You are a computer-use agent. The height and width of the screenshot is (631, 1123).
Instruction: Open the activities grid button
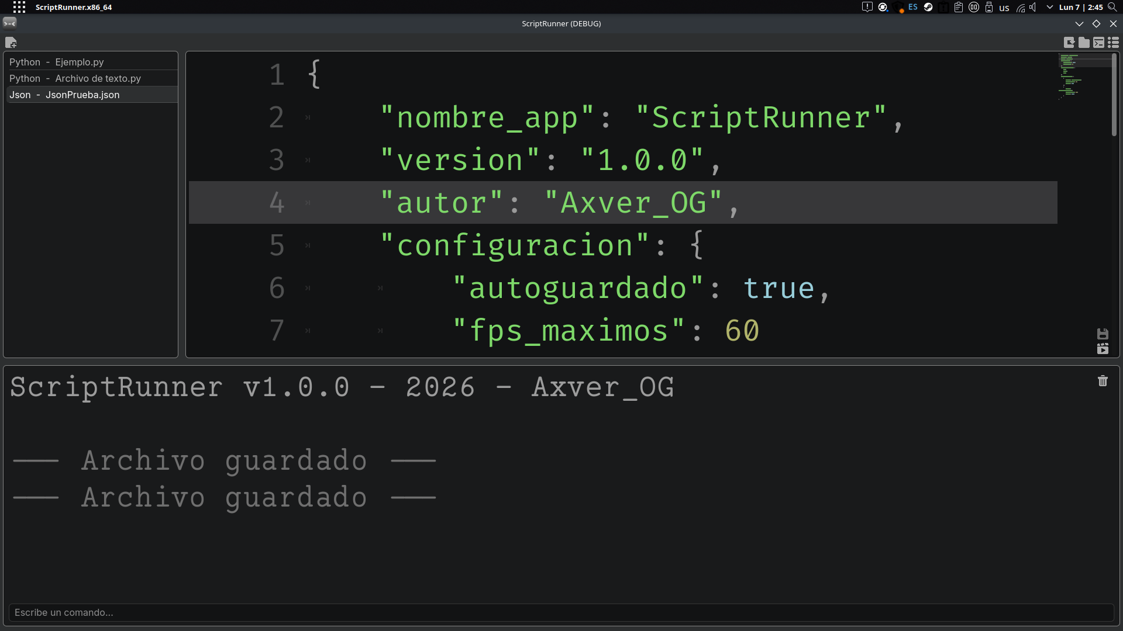click(19, 7)
